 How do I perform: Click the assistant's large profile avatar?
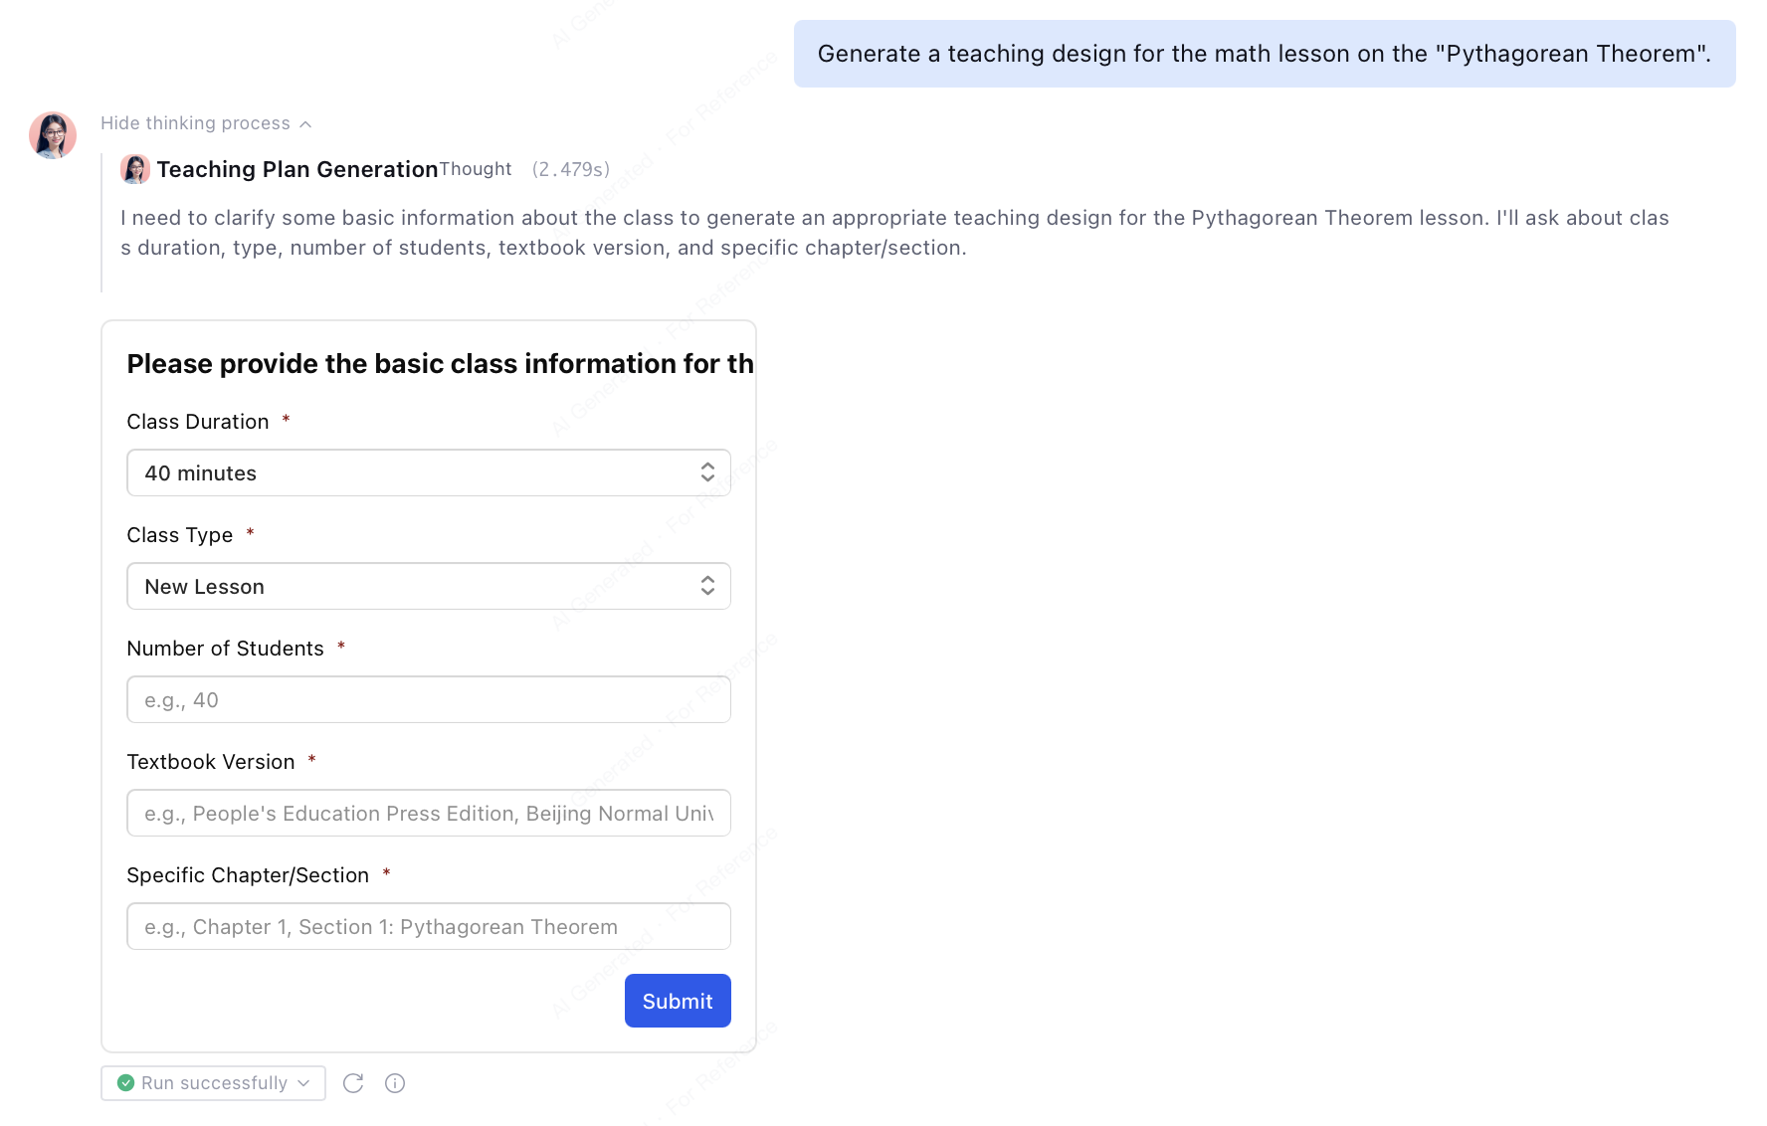pos(53,135)
